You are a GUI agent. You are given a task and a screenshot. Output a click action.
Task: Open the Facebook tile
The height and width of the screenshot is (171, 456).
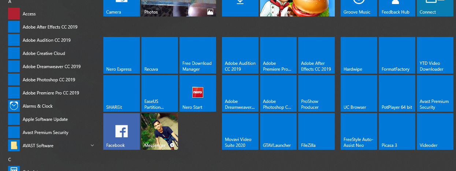(x=122, y=131)
